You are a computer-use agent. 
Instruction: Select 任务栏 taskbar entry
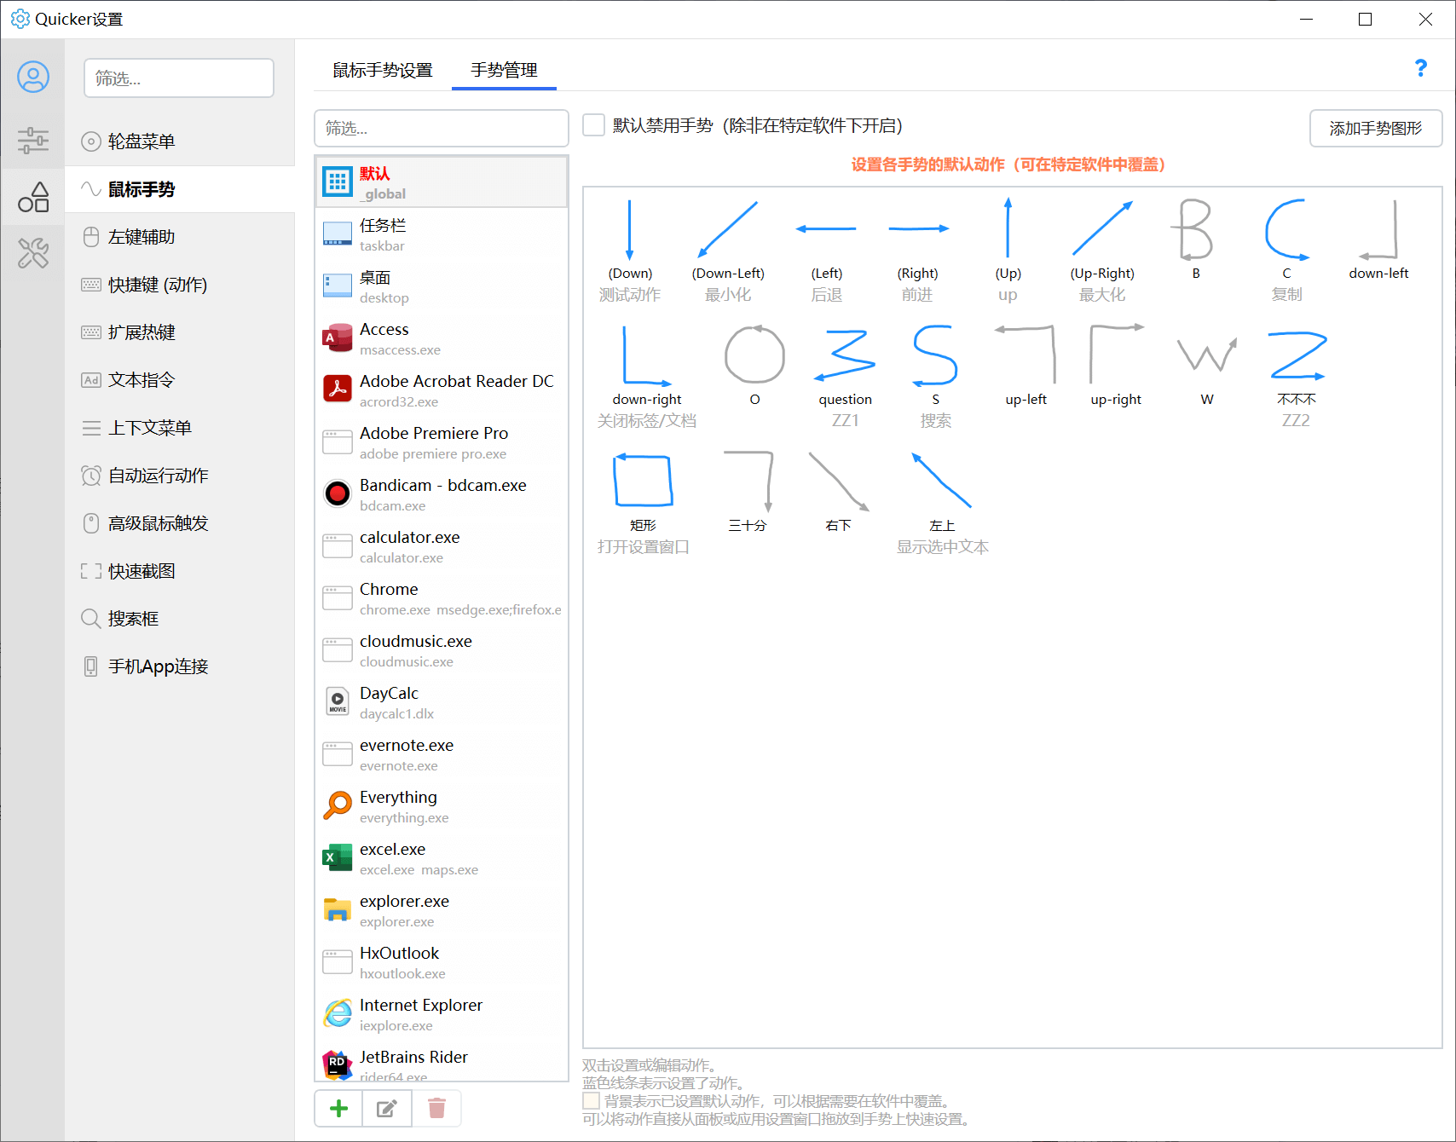(x=441, y=234)
